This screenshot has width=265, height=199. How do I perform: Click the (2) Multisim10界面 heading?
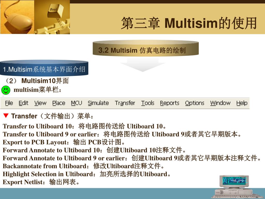click(36, 81)
